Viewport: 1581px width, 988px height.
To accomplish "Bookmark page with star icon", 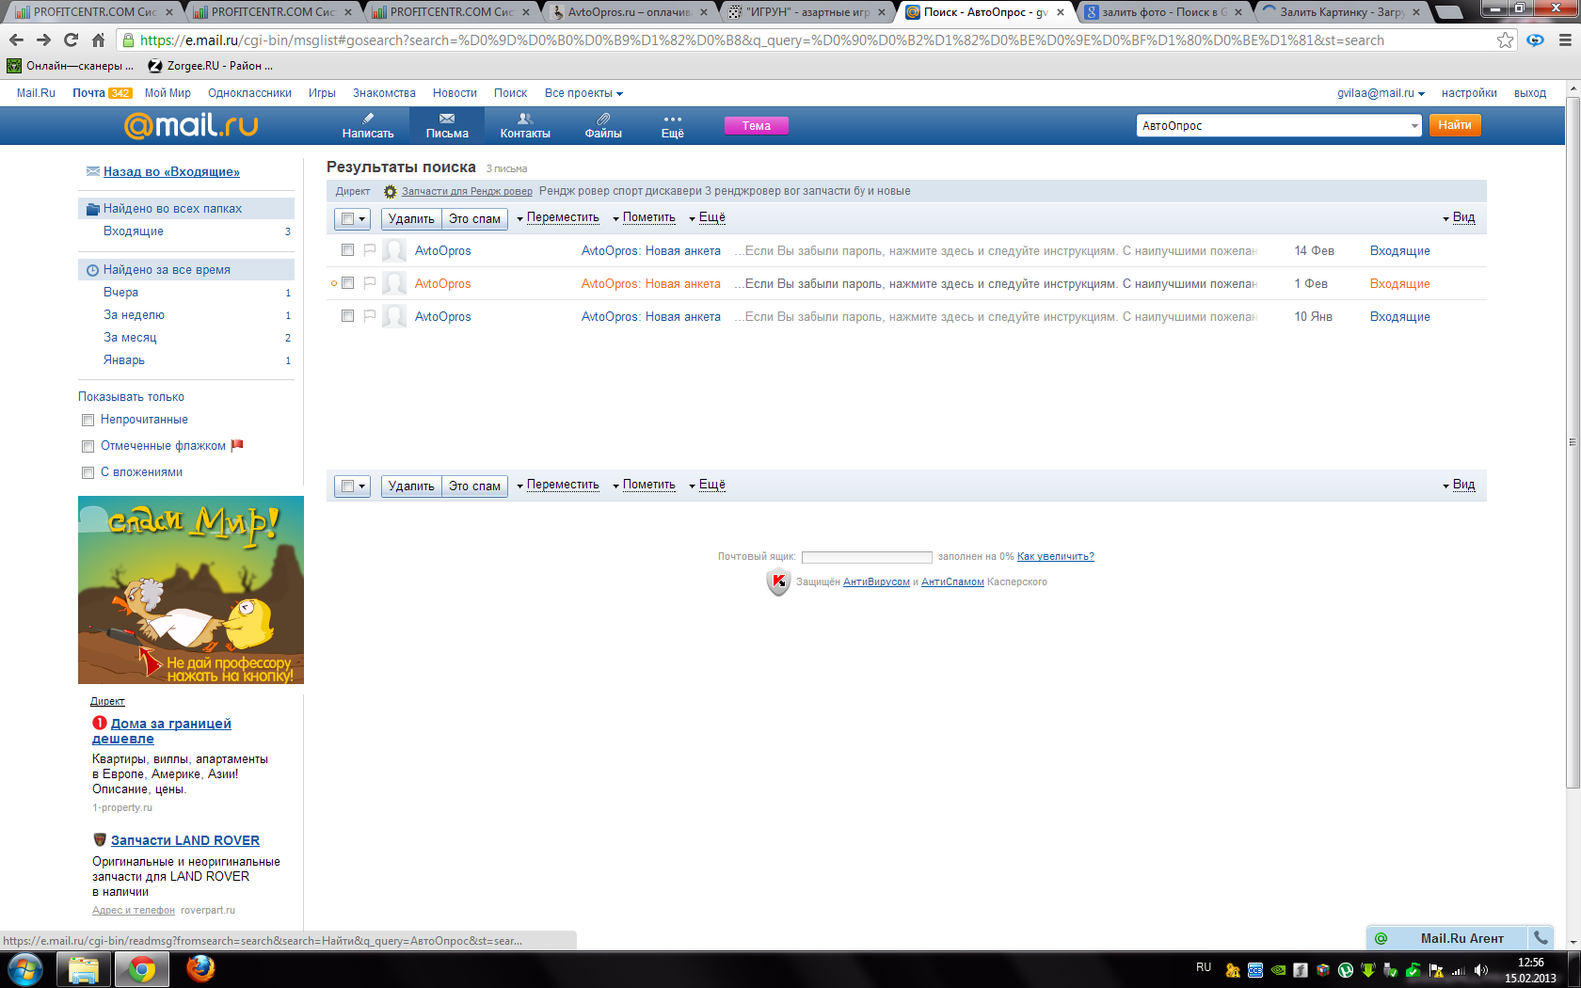I will coord(1506,40).
